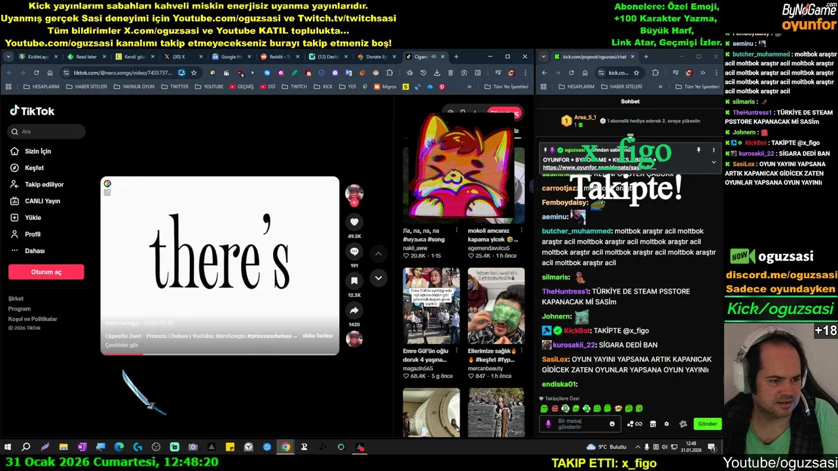Click the Gönder send button
This screenshot has width=838, height=471.
click(x=707, y=424)
